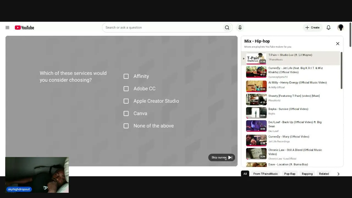Image resolution: width=352 pixels, height=198 pixels.
Task: Select the Related filter chip
Action: [324, 174]
